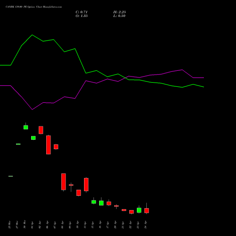The height and width of the screenshot is (236, 236).
Task: Select the open value 'O: 1.35'
Action: pyautogui.click(x=82, y=16)
